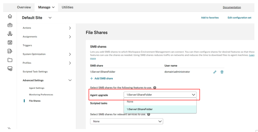Click the SMB share column header
This screenshot has height=132, width=258.
click(x=97, y=65)
